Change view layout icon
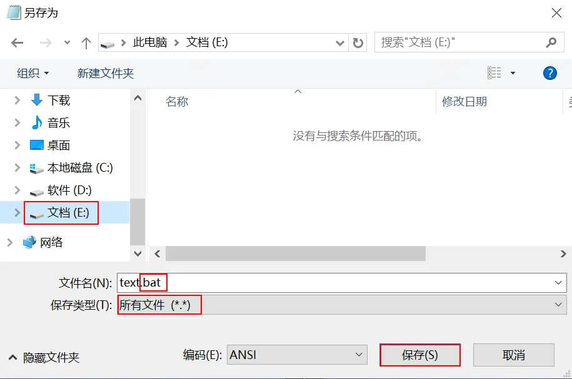Image resolution: width=572 pixels, height=379 pixels. click(494, 73)
